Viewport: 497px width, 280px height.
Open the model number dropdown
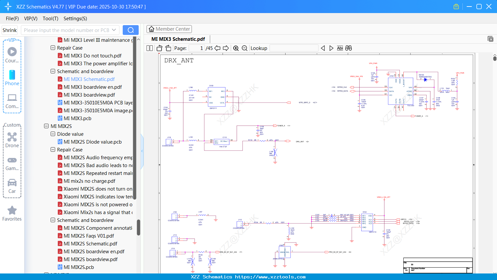click(114, 30)
